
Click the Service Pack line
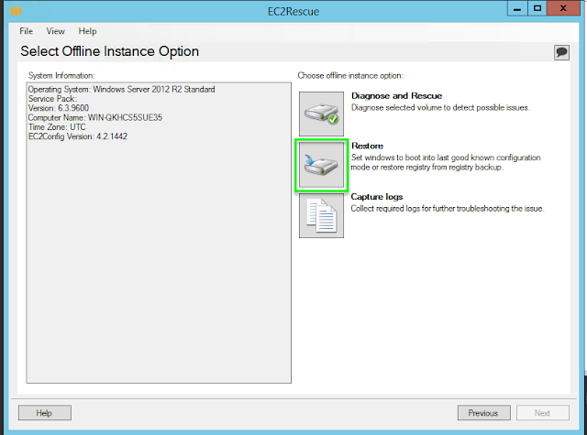(x=52, y=99)
